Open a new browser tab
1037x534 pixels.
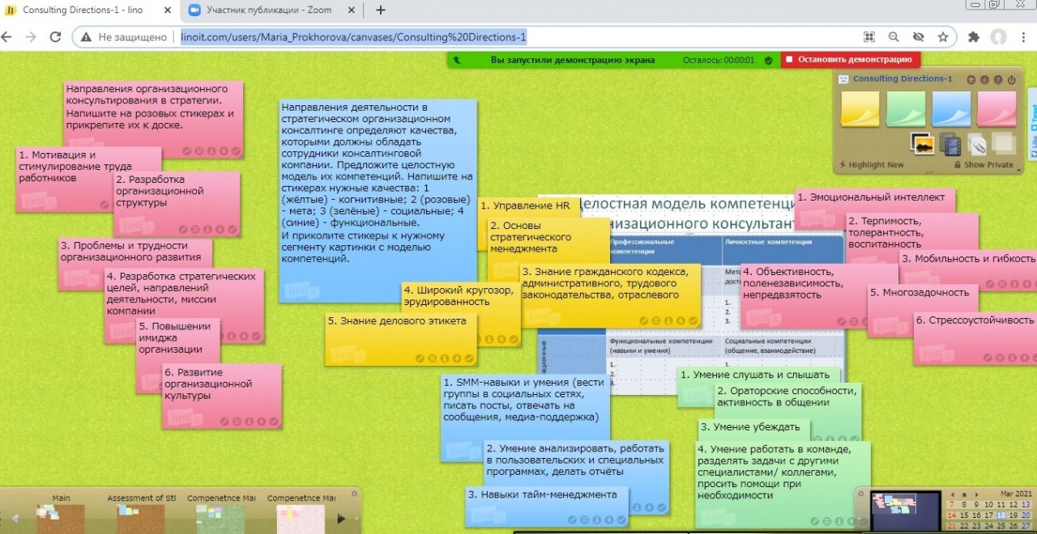[381, 11]
